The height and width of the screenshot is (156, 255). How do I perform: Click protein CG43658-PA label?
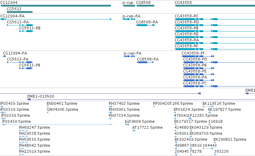195,77
